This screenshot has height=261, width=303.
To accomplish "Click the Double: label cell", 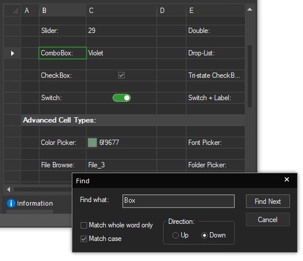I will pyautogui.click(x=215, y=31).
